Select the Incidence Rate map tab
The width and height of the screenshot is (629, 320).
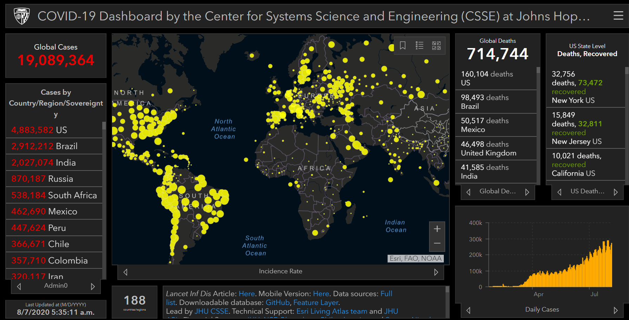(280, 271)
